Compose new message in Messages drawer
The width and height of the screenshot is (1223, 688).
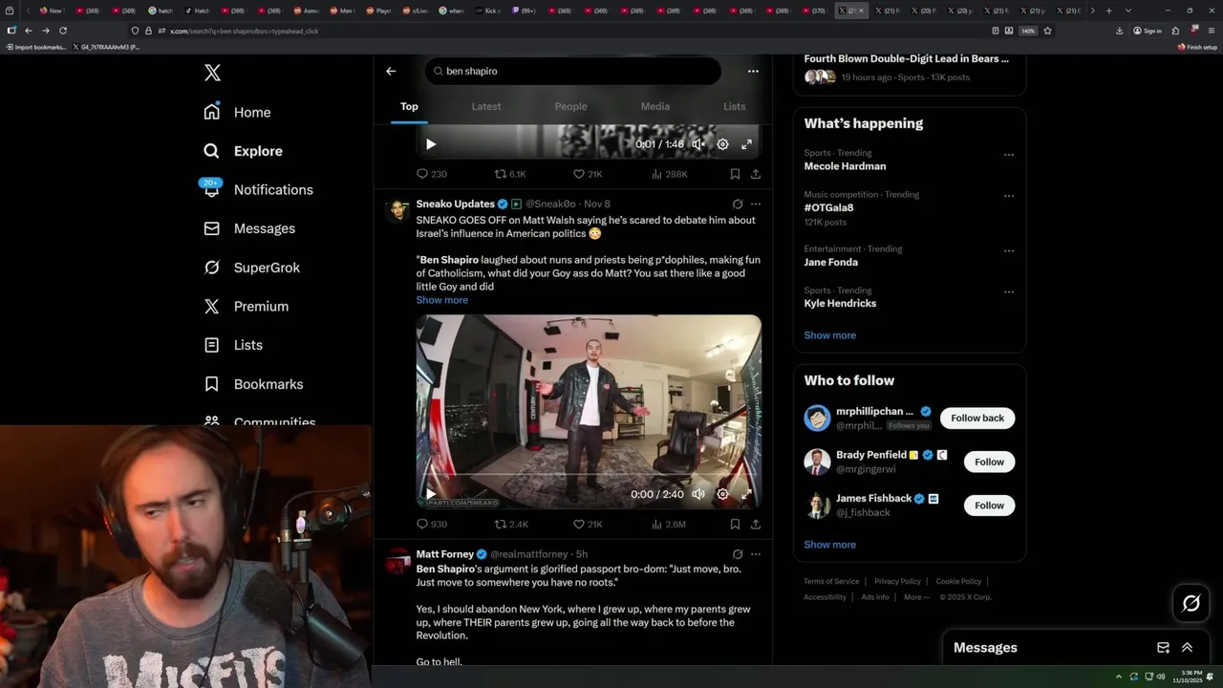1163,647
